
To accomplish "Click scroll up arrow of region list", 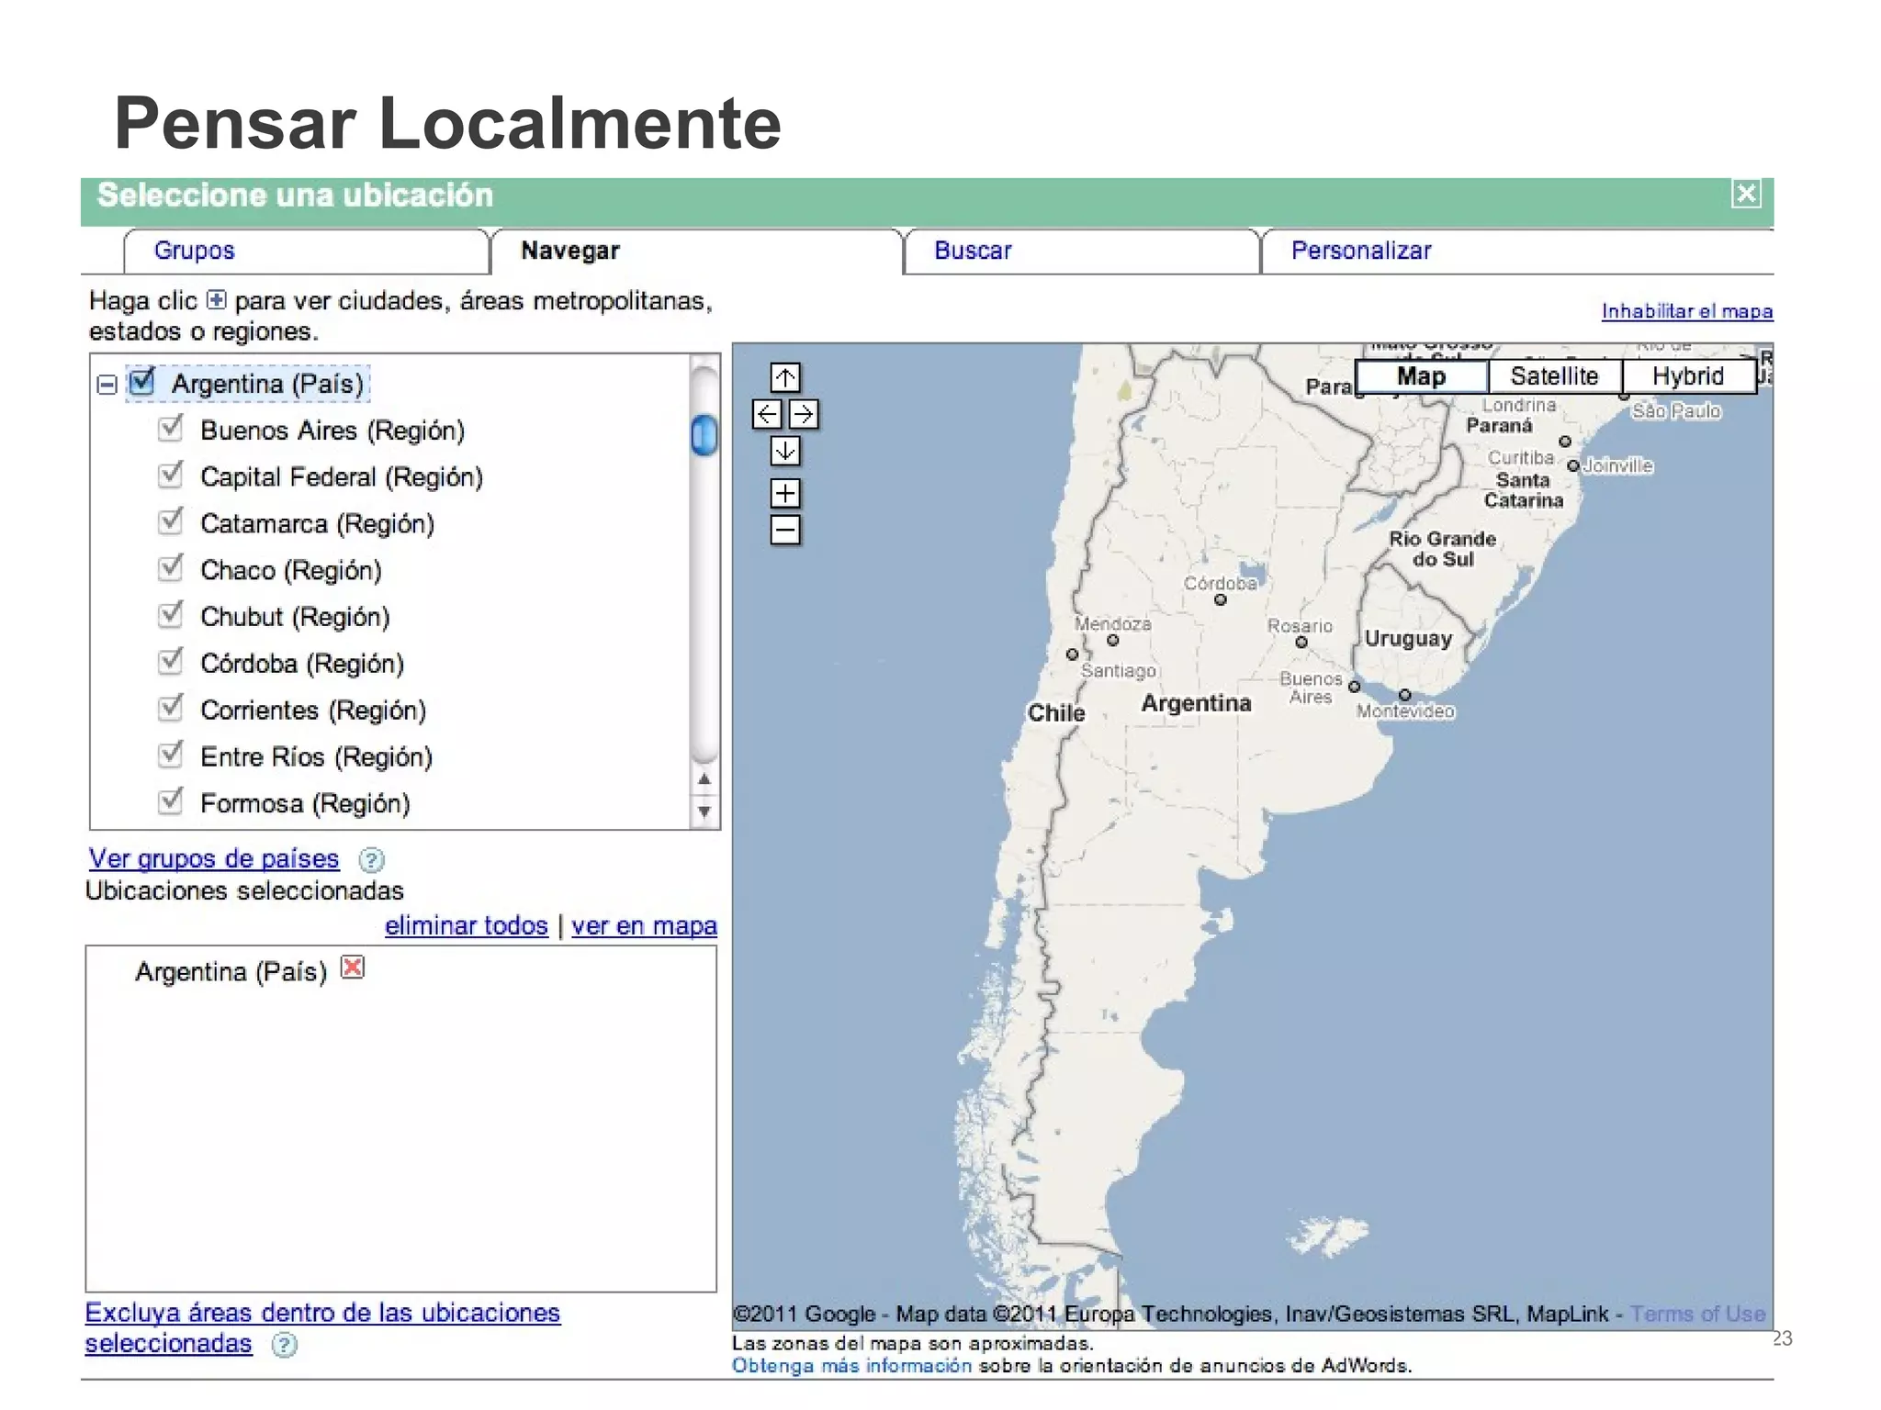I will pos(704,779).
